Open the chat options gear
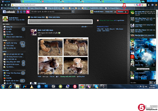 pos(151,83)
